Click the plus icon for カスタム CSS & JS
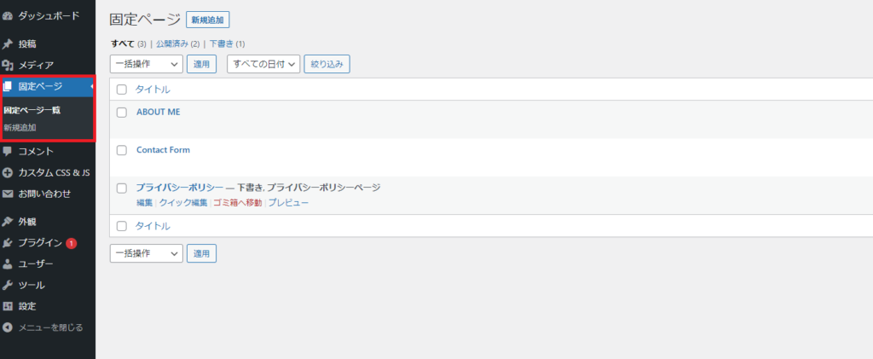The width and height of the screenshot is (873, 359). tap(8, 172)
